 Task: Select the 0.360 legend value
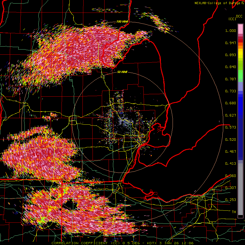231,176
